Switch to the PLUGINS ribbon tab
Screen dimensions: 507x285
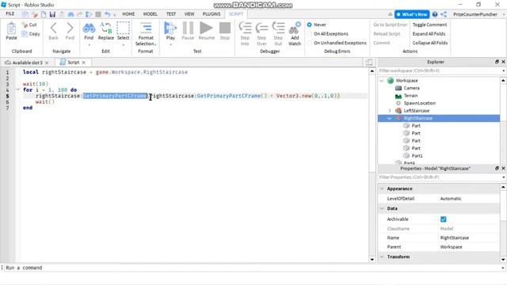click(x=212, y=14)
